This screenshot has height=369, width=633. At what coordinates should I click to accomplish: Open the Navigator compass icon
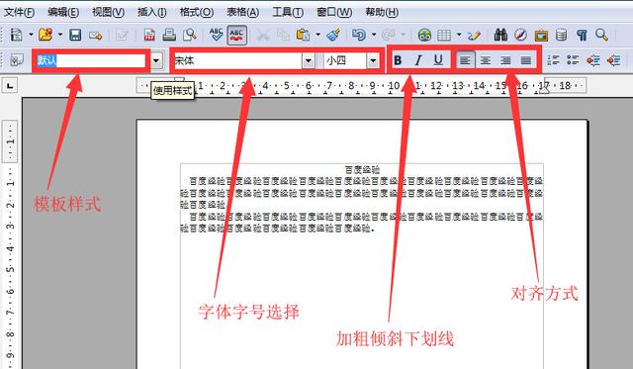pos(521,36)
